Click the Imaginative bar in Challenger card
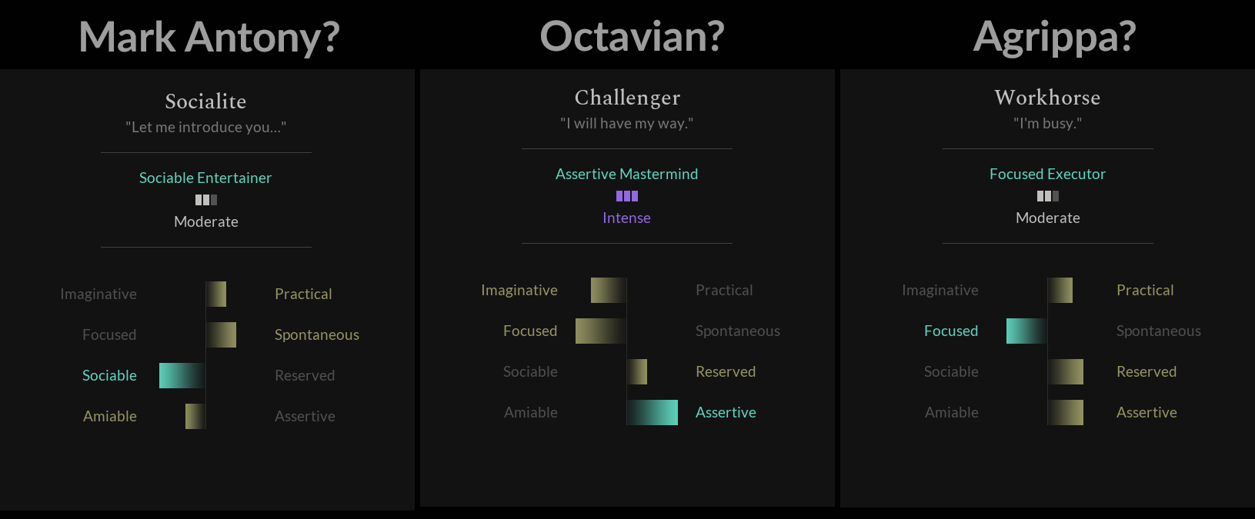The width and height of the screenshot is (1255, 519). (x=609, y=290)
